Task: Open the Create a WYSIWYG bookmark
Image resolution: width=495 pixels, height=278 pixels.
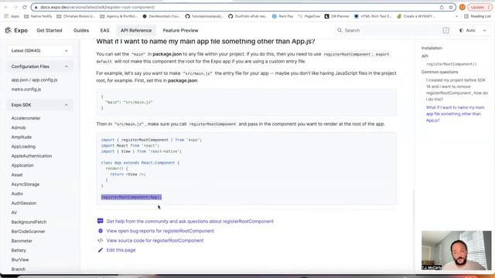Action: (x=416, y=16)
